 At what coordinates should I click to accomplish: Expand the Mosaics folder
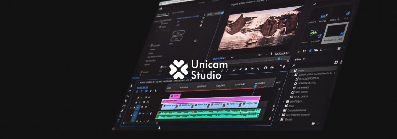(279, 119)
